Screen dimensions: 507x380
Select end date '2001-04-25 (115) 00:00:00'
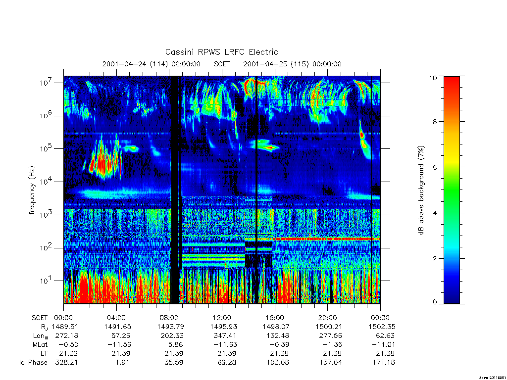click(x=292, y=64)
